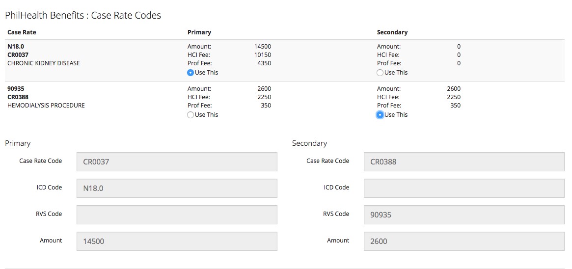The image size is (572, 269).
Task: Click the HEMODIALYSIS PROCEDURE case rate description
Action: tap(46, 106)
